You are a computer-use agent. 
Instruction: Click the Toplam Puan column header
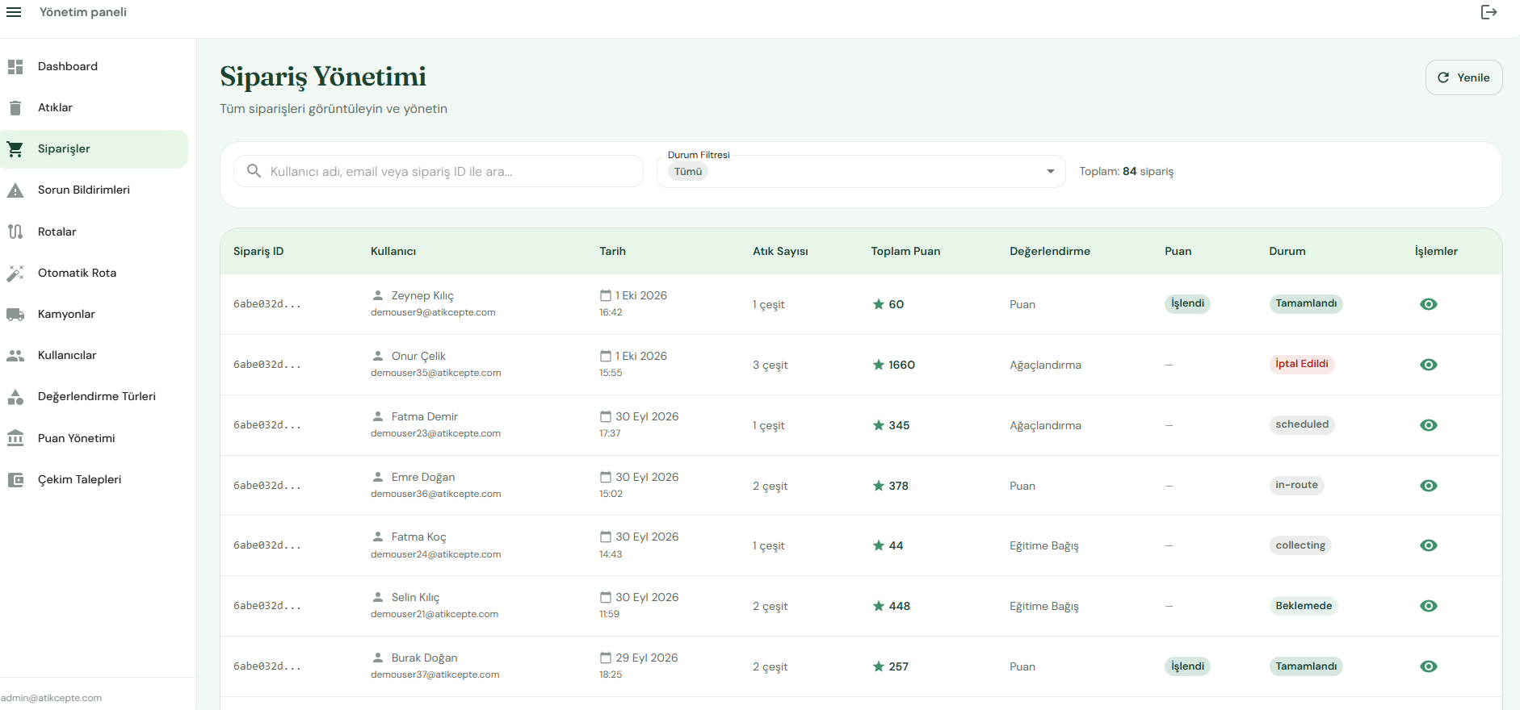coord(905,251)
